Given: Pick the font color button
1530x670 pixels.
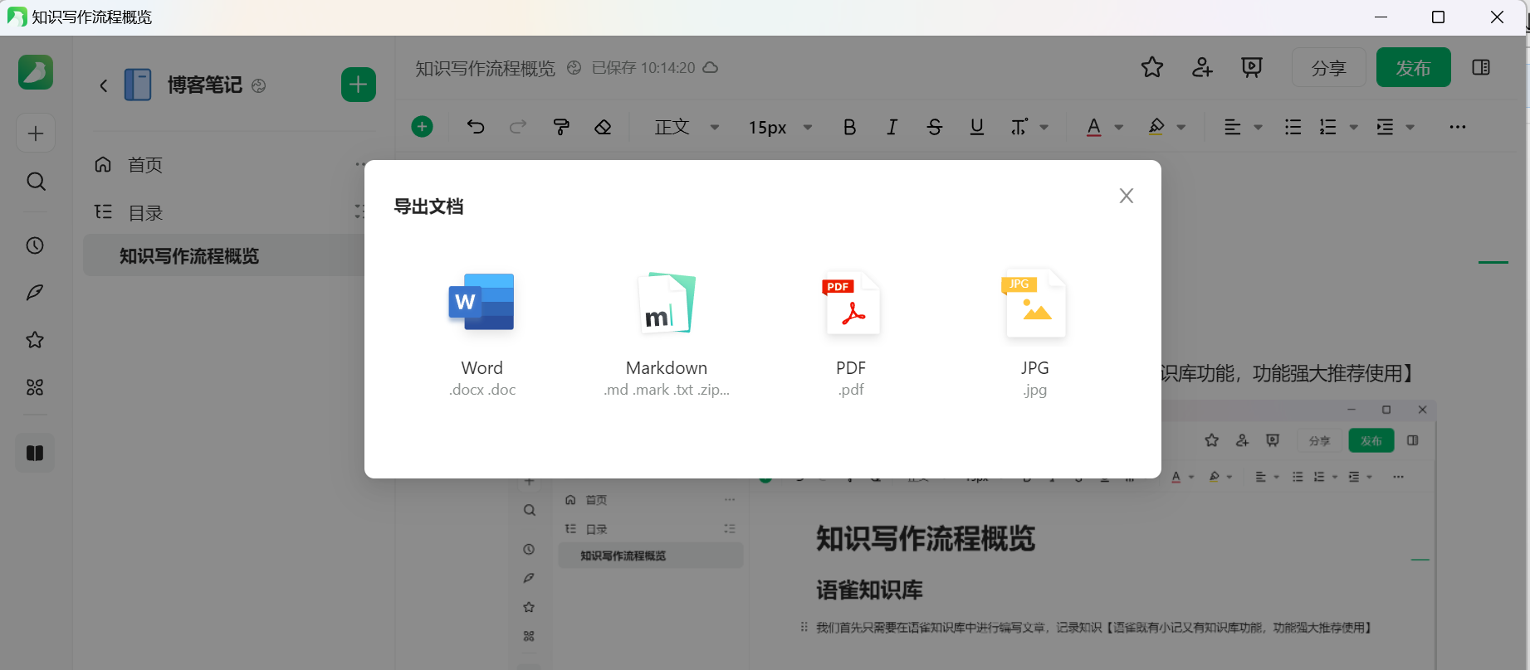Looking at the screenshot, I should point(1094,127).
